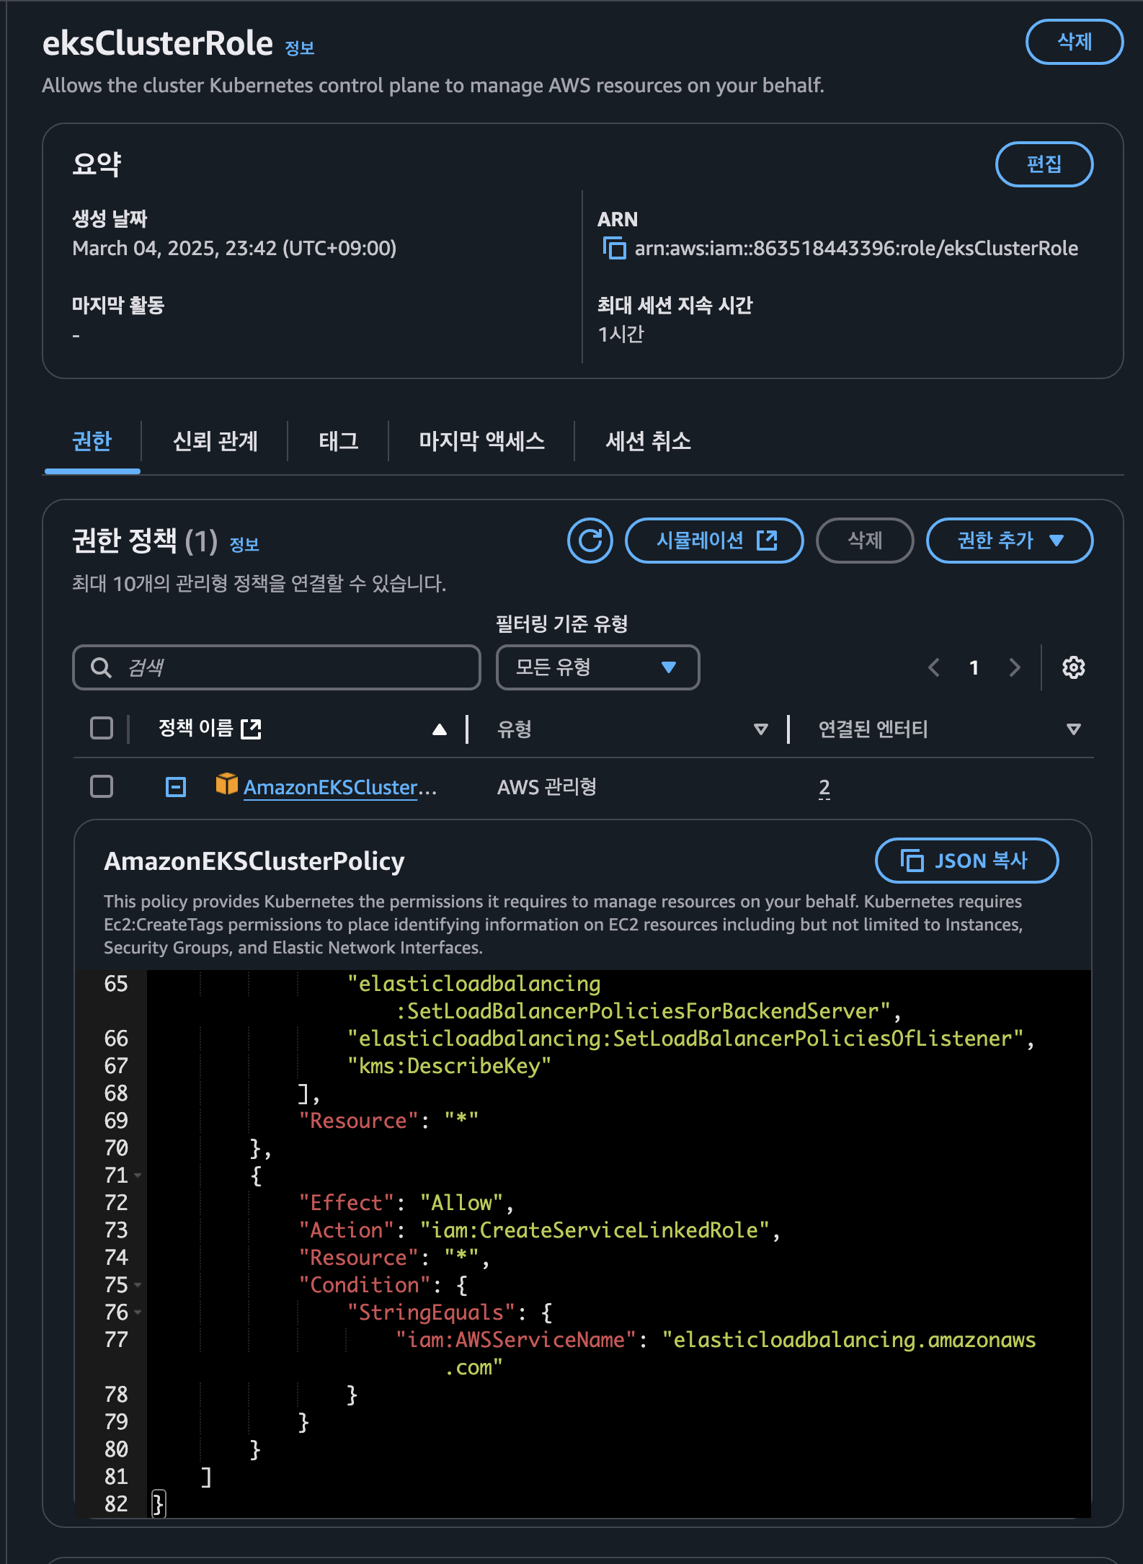Screen dimensions: 1143x1564
Task: Sort by 정책 이름 ascending arrow
Action: [x=440, y=729]
